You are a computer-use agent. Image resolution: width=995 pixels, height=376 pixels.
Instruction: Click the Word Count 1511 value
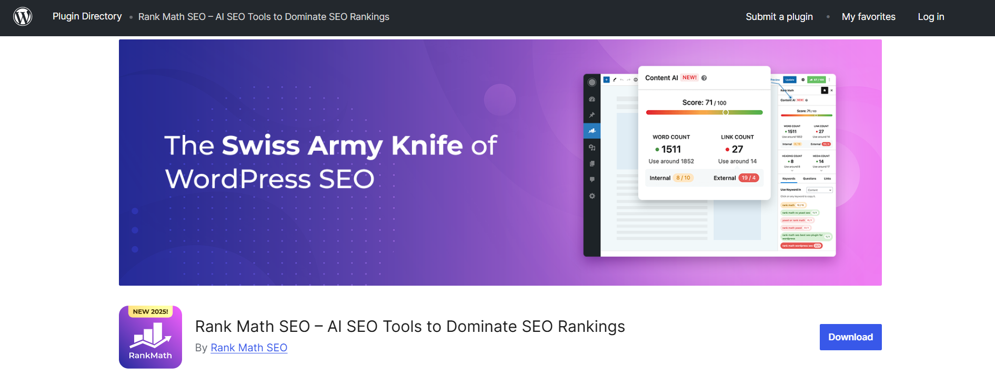click(671, 149)
